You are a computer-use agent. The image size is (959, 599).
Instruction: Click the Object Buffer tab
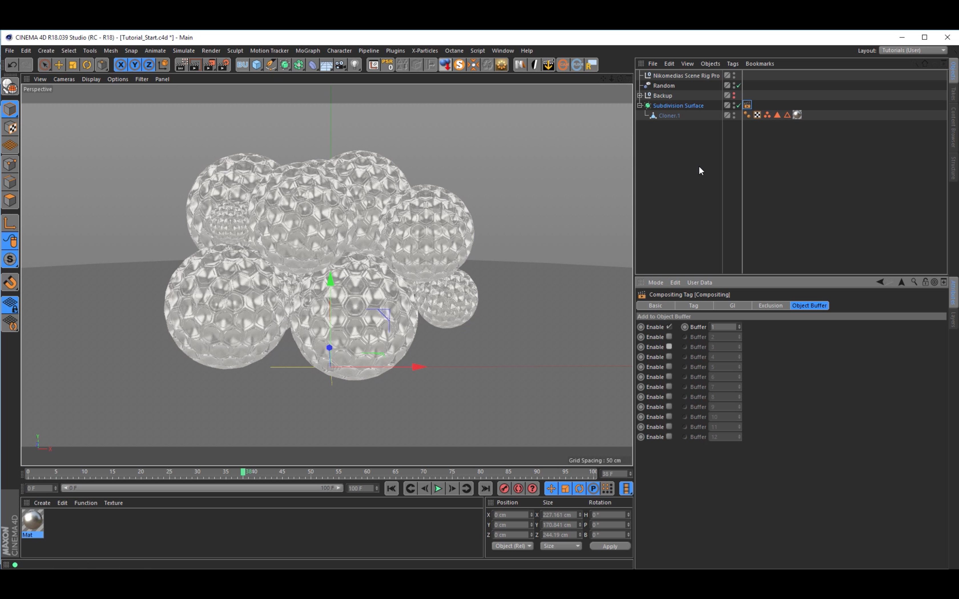coord(809,305)
